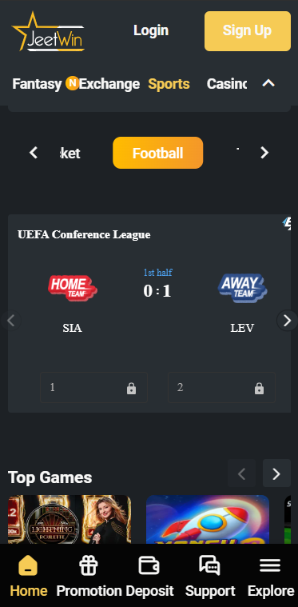Click the Away Team badge for LEV
Screen dimensions: 298x607
[x=242, y=288]
